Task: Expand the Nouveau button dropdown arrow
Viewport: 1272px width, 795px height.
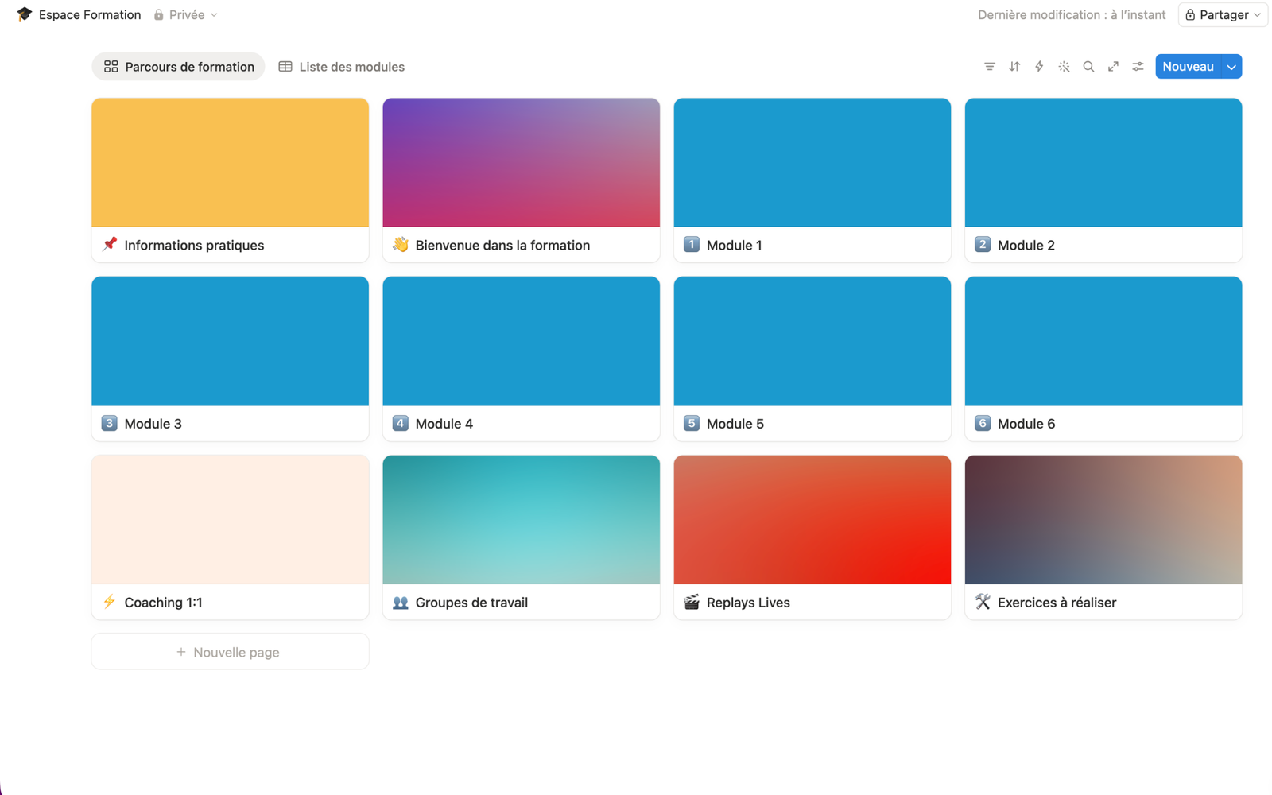Action: pos(1231,67)
